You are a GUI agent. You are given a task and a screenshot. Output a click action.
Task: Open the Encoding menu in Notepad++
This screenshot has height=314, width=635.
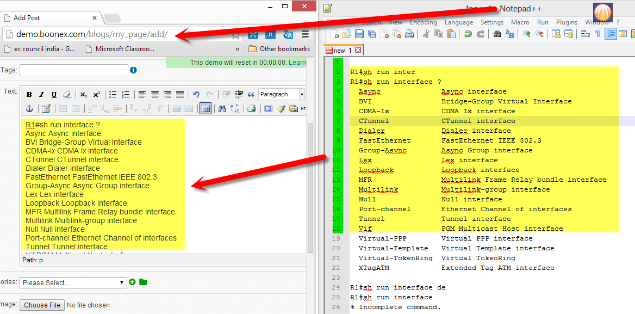[x=423, y=22]
